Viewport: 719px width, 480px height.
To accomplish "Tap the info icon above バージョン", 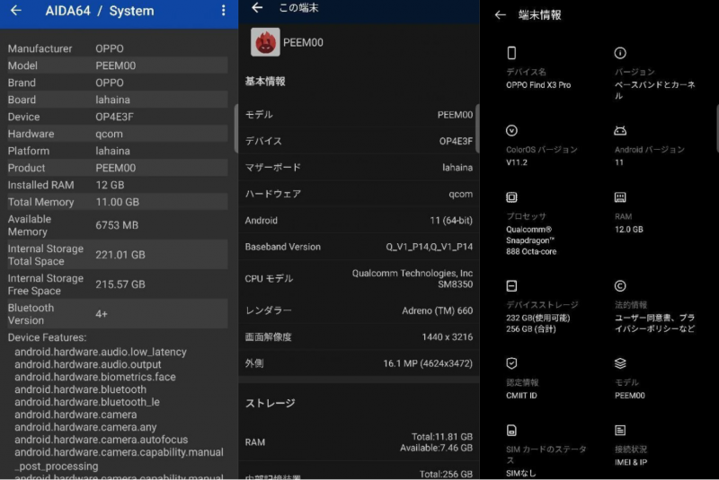I will pyautogui.click(x=620, y=53).
